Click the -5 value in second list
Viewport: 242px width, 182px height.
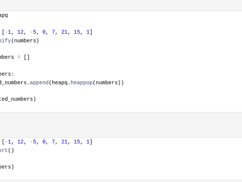(33, 142)
